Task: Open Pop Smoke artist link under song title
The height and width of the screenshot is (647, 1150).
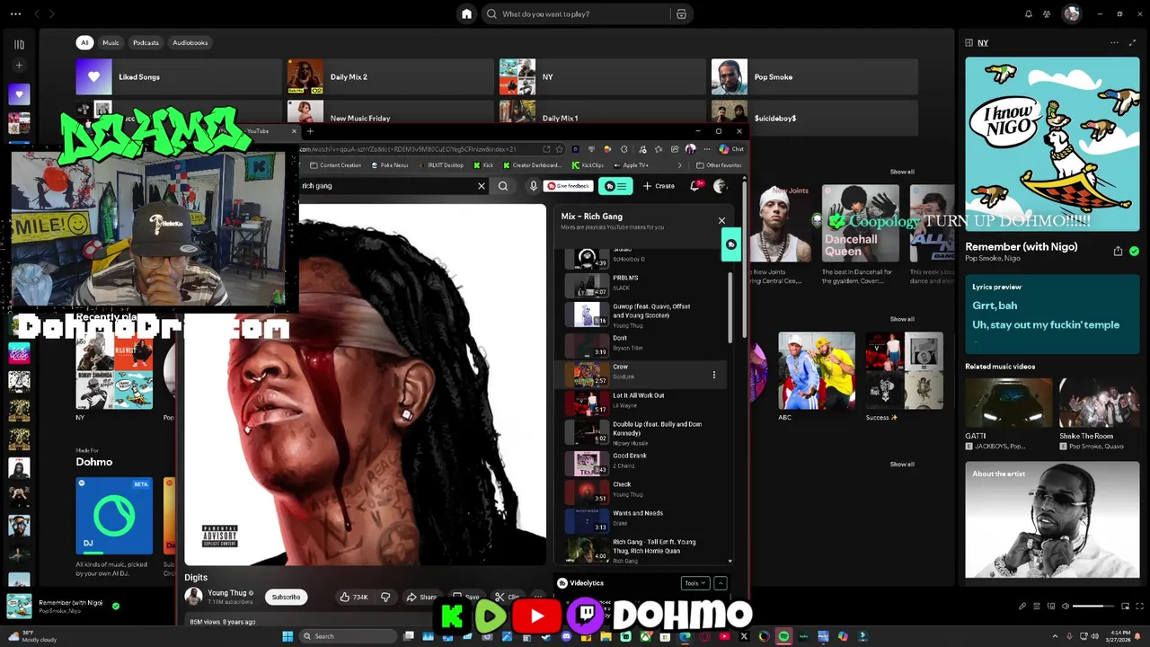Action: 983,259
